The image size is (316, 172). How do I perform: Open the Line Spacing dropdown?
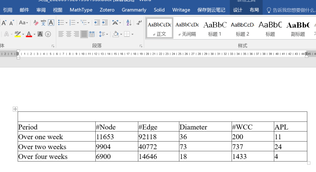click(x=103, y=34)
